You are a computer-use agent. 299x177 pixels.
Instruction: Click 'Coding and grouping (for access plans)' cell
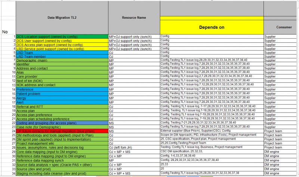pos(62,122)
